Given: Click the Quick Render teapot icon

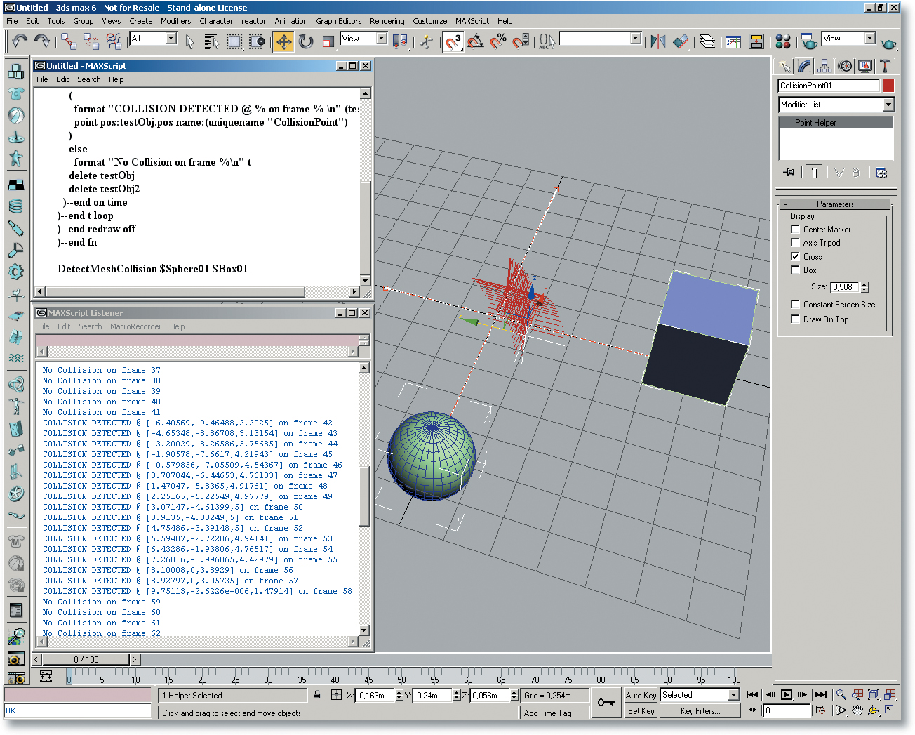Looking at the screenshot, I should coord(888,41).
